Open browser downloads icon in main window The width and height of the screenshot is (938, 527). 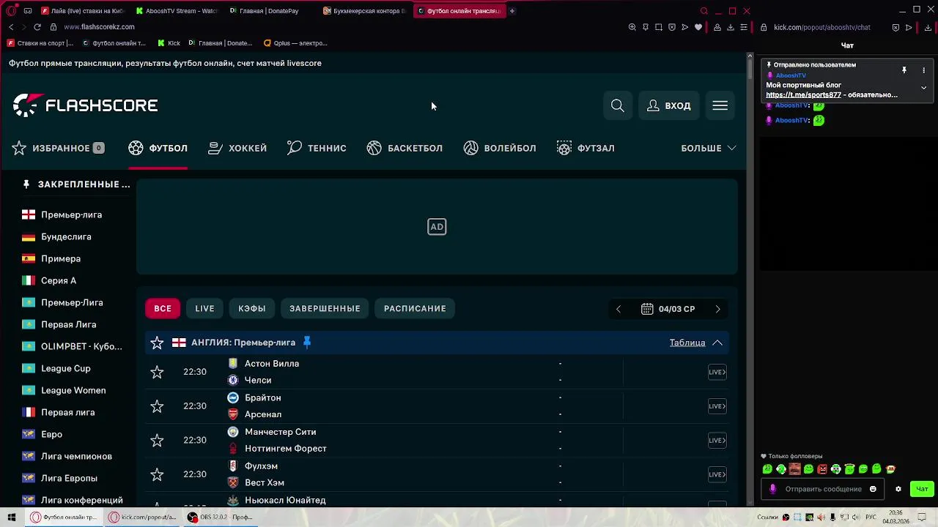pos(731,27)
